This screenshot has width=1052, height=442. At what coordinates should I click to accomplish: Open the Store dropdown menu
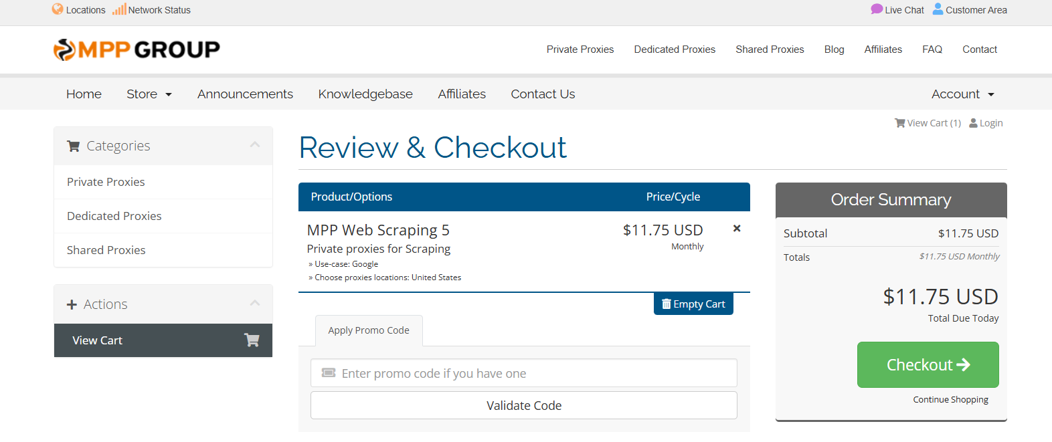[149, 94]
